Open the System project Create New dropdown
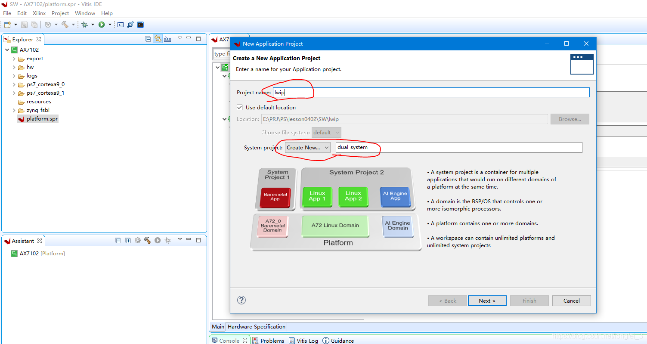 pyautogui.click(x=308, y=147)
